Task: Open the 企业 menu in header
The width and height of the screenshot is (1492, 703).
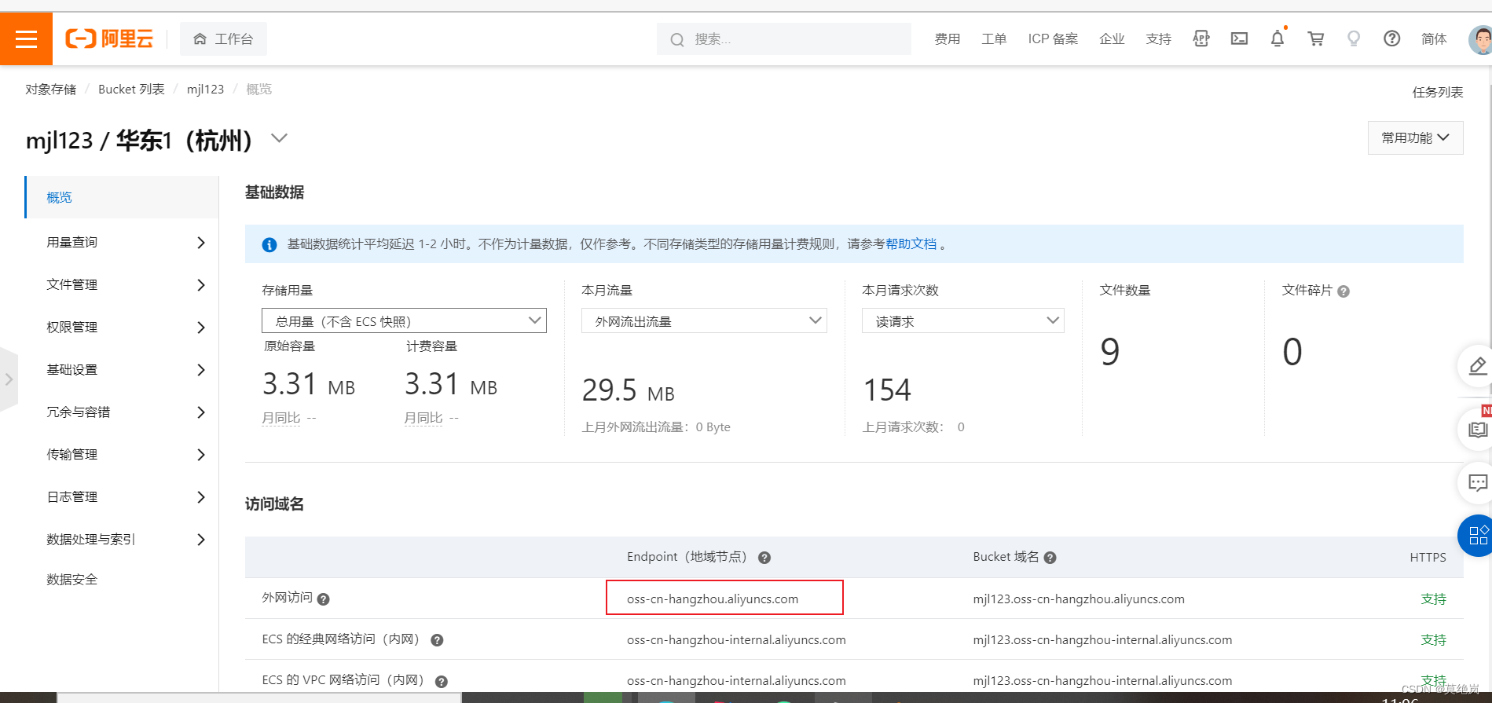Action: pyautogui.click(x=1112, y=39)
